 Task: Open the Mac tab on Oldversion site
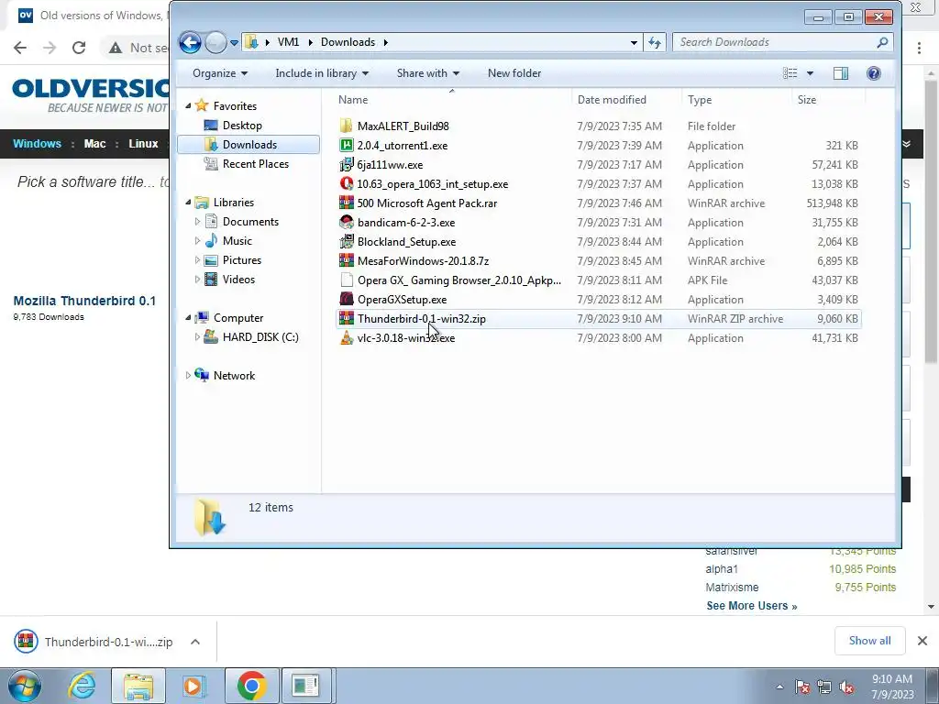94,144
